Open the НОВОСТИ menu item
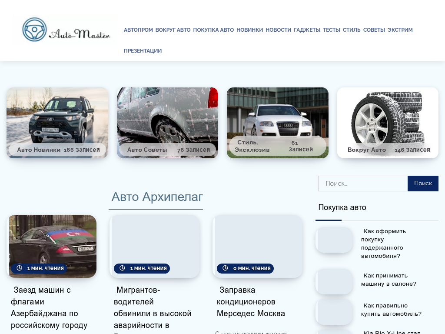Image resolution: width=445 pixels, height=334 pixels. [279, 30]
